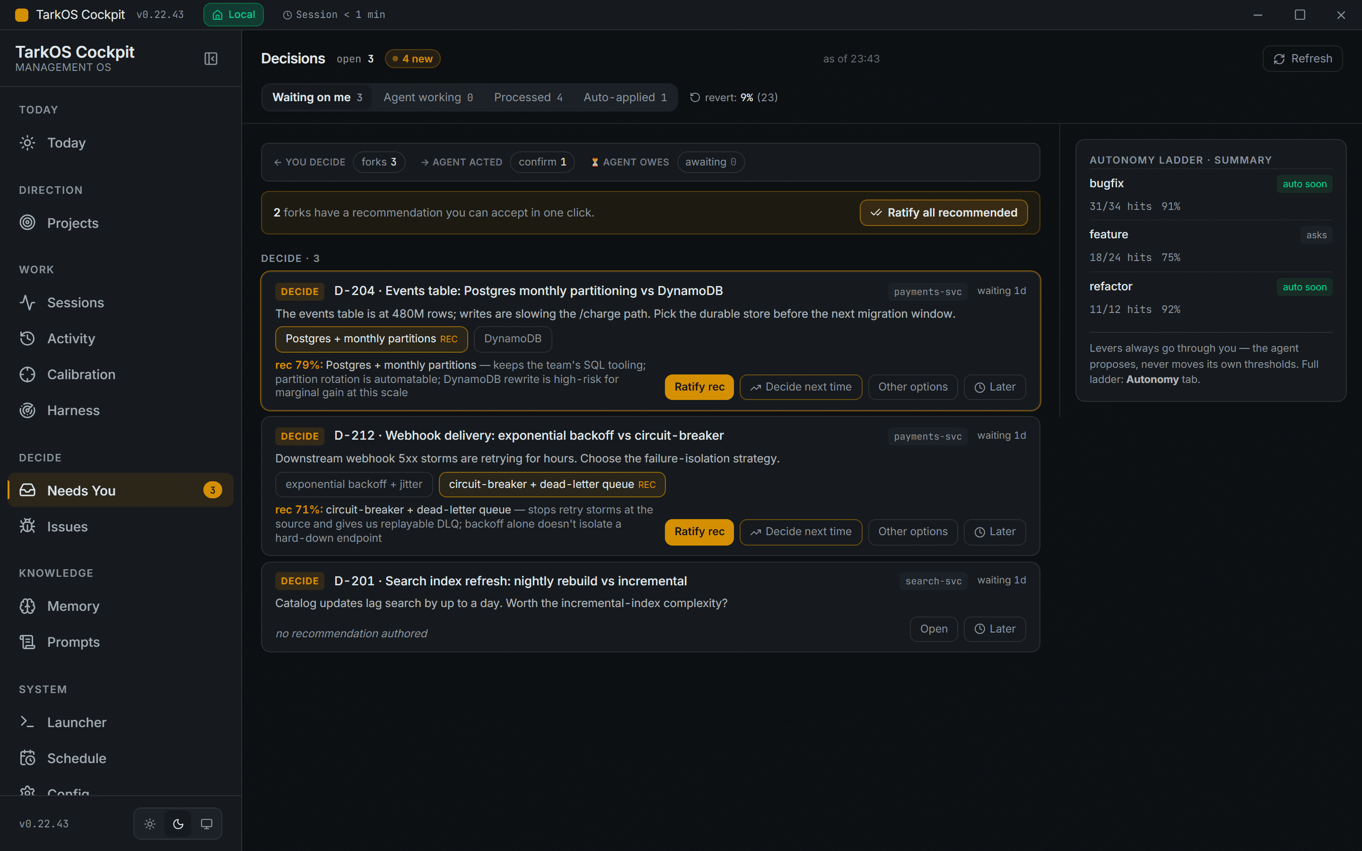The width and height of the screenshot is (1362, 851).
Task: Select circuit-breaker + dead-letter queue option
Action: click(552, 485)
